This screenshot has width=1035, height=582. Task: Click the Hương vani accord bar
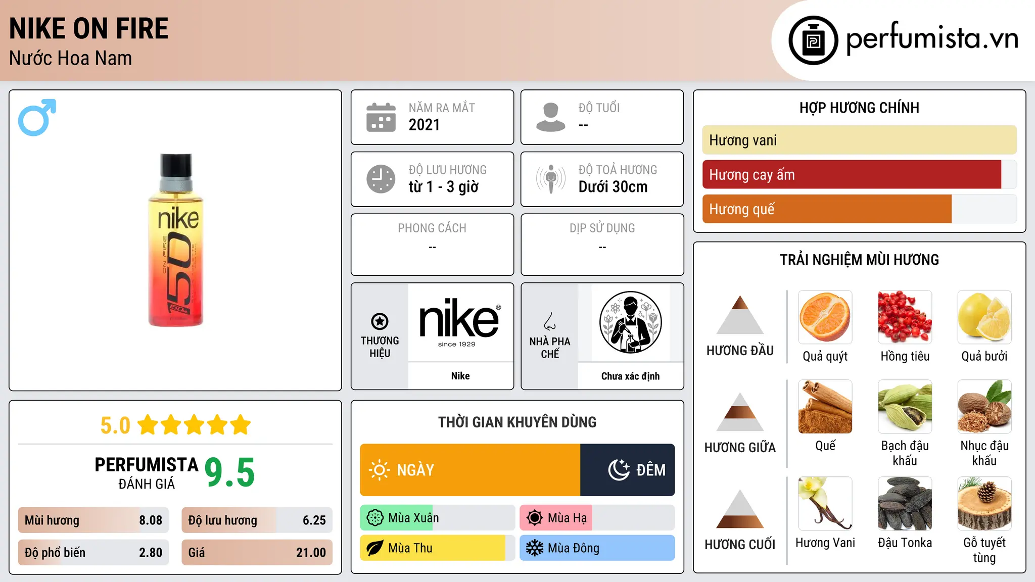859,140
